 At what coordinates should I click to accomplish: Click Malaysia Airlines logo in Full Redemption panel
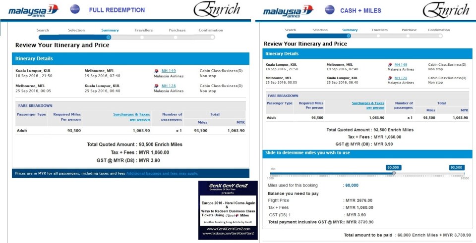tap(33, 10)
